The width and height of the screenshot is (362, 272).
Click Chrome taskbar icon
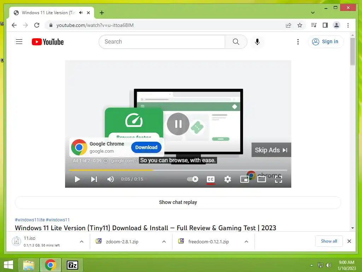50,265
